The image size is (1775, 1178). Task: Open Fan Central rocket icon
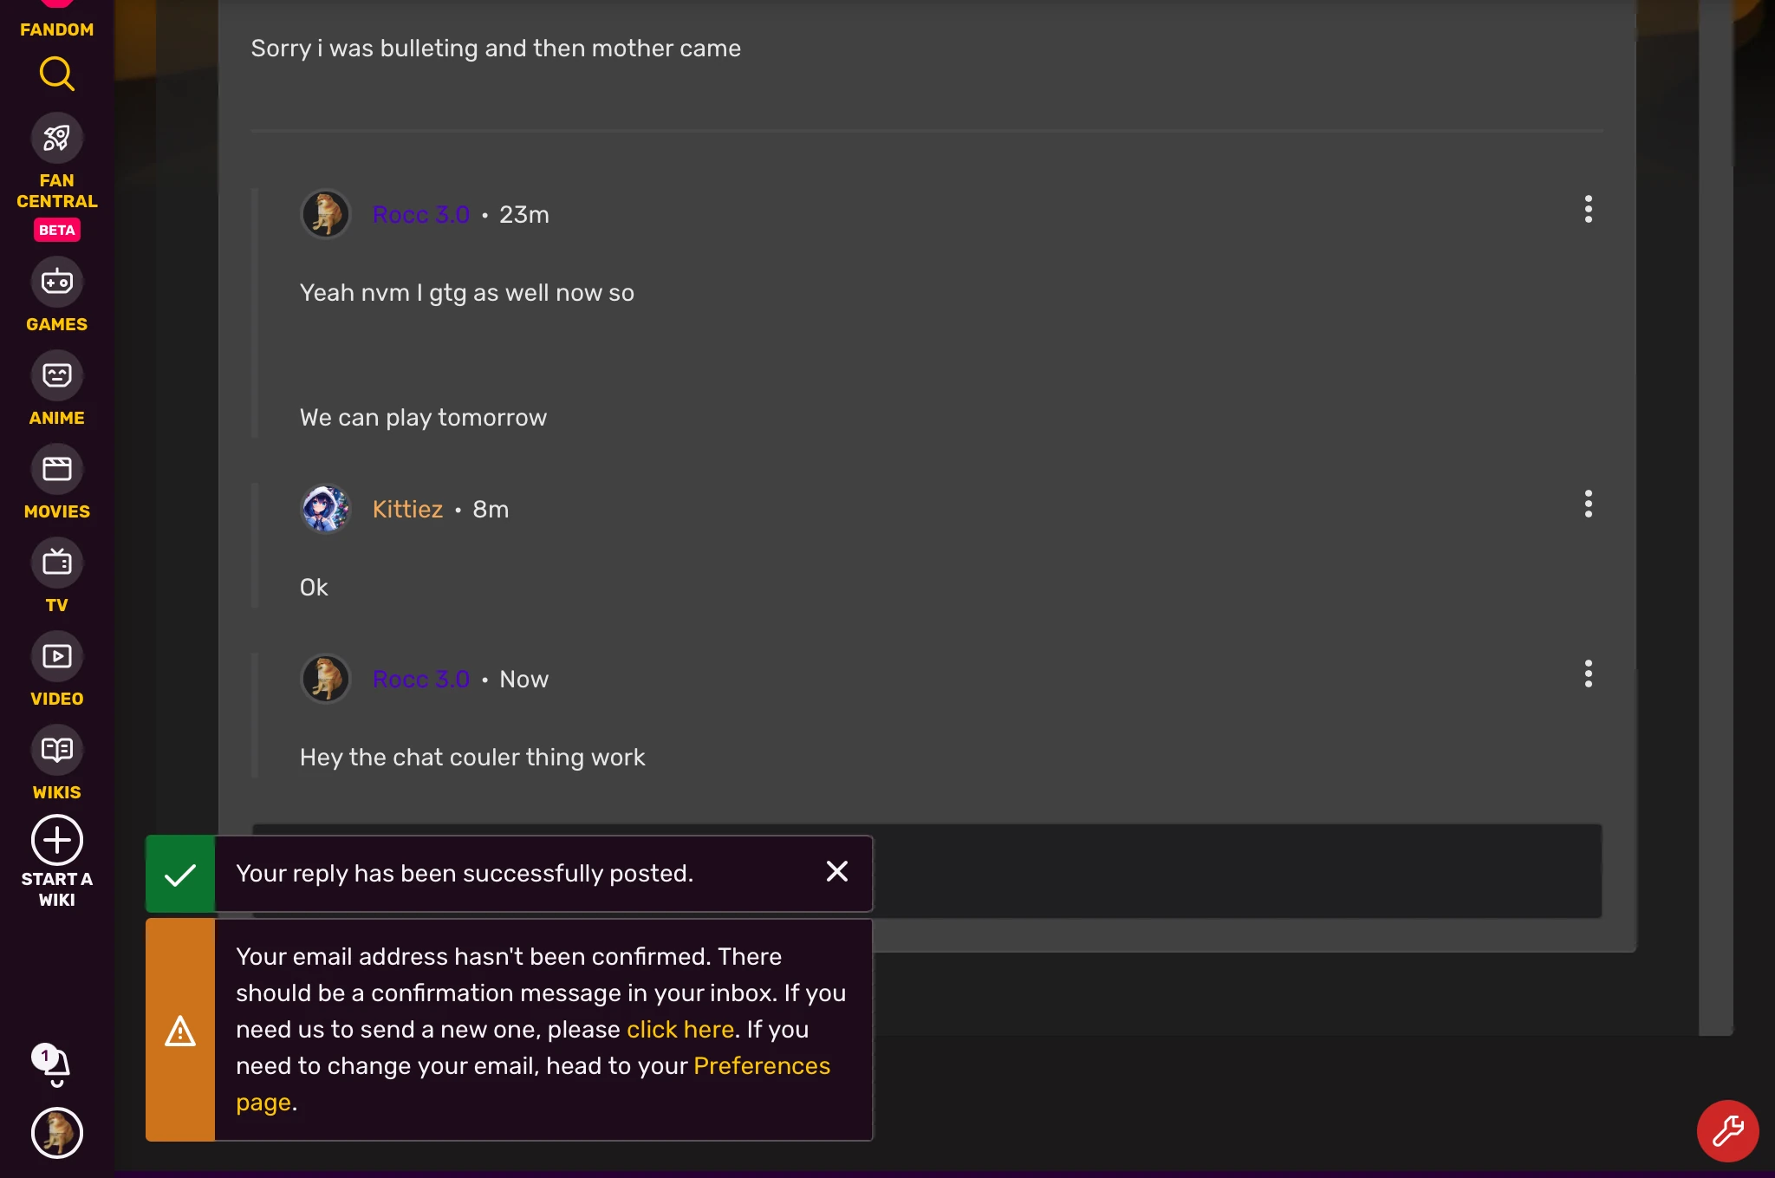56,139
